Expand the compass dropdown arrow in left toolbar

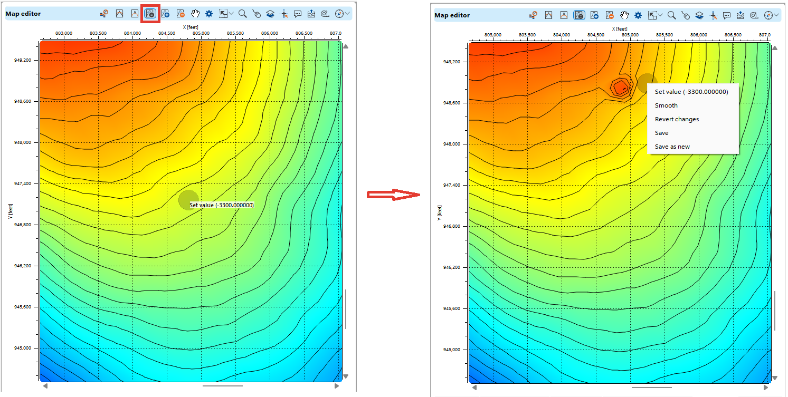pos(347,14)
